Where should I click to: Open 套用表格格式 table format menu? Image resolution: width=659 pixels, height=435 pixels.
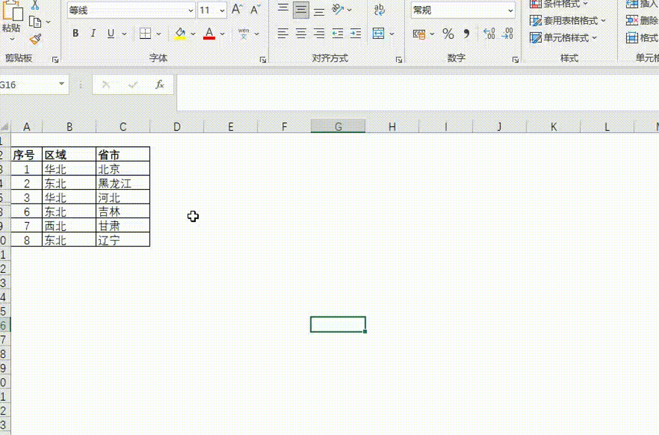click(568, 20)
